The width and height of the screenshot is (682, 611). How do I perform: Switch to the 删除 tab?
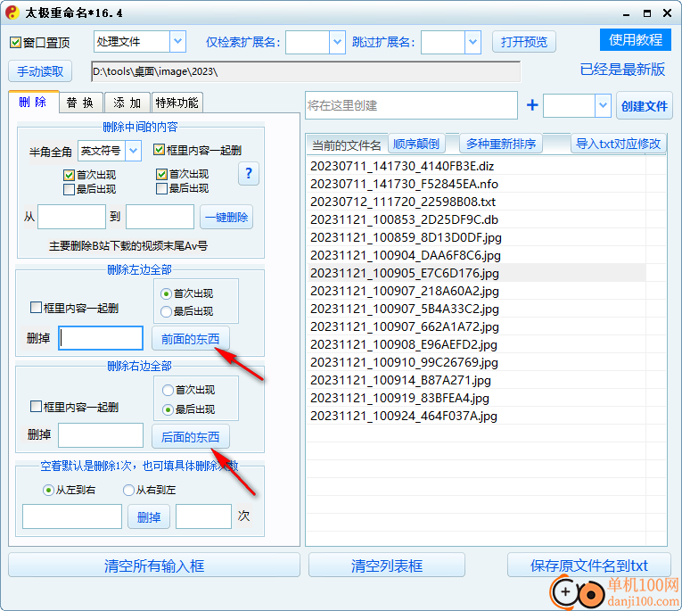33,103
